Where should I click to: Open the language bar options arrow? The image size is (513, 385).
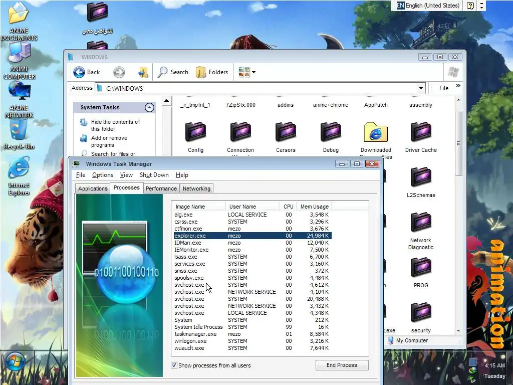pyautogui.click(x=481, y=6)
